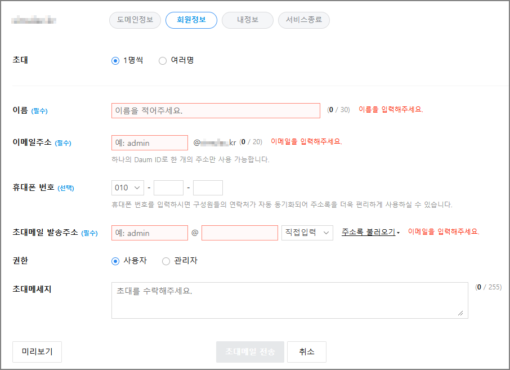Click the last phone number field
Viewport: 510px width, 370px height.
click(x=208, y=188)
